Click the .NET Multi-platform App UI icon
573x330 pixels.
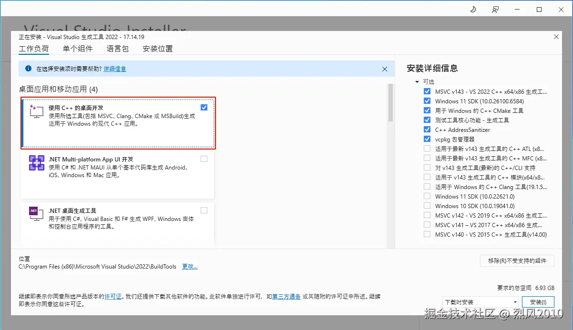click(37, 163)
